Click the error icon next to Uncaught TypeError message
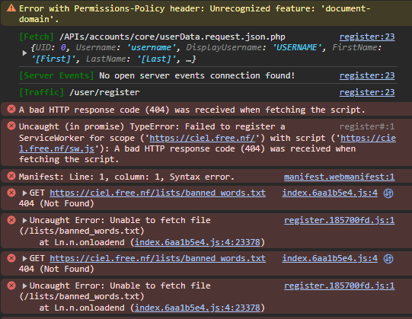Viewport: 412px width, 319px height. pyautogui.click(x=11, y=126)
